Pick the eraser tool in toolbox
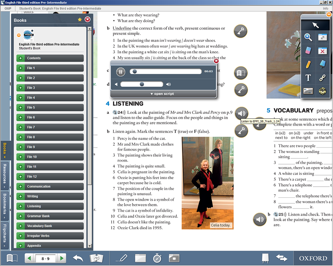 [308, 51]
